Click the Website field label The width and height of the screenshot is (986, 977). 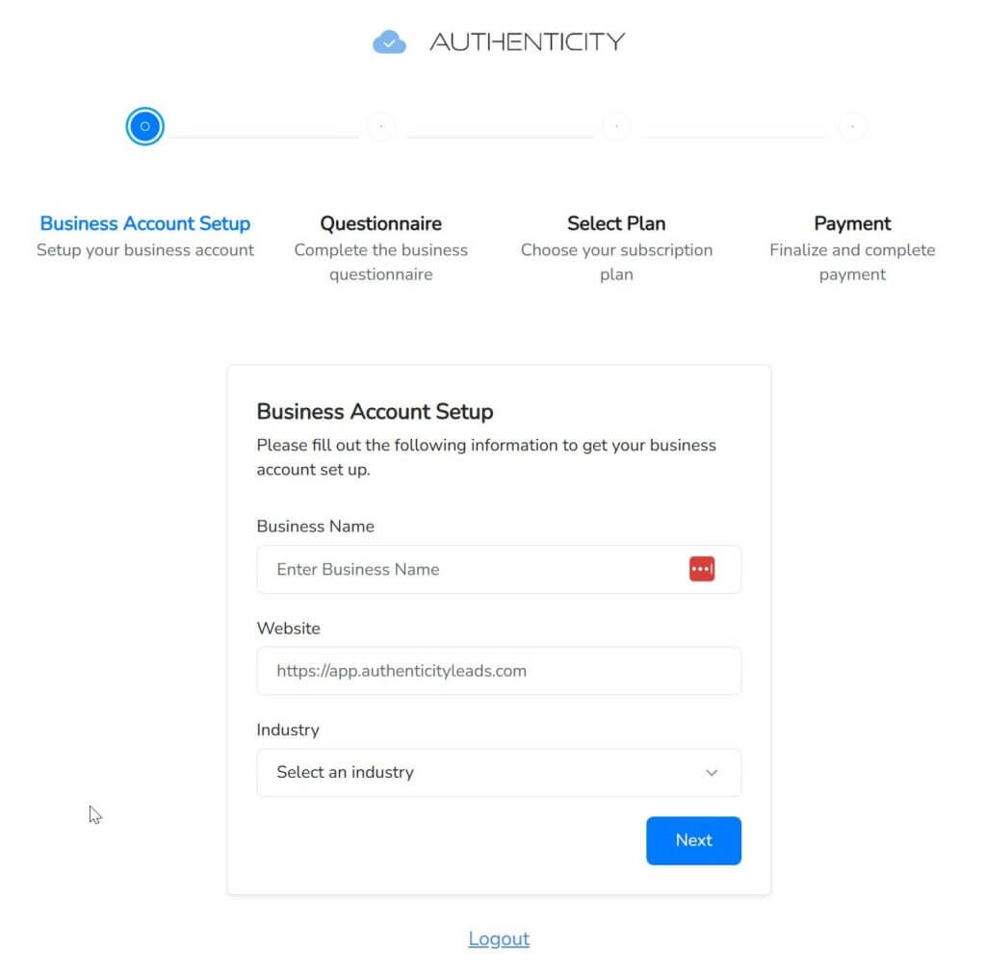[288, 628]
